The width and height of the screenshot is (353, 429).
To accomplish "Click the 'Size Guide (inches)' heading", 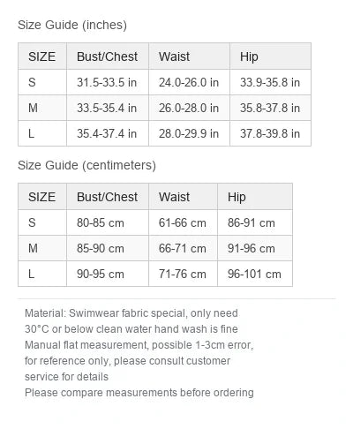I will point(72,25).
